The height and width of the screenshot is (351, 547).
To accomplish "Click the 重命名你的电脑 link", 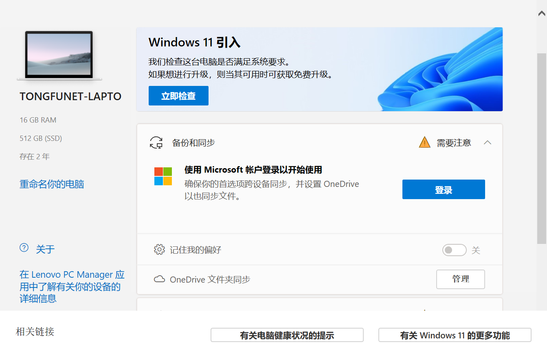I will (x=52, y=184).
